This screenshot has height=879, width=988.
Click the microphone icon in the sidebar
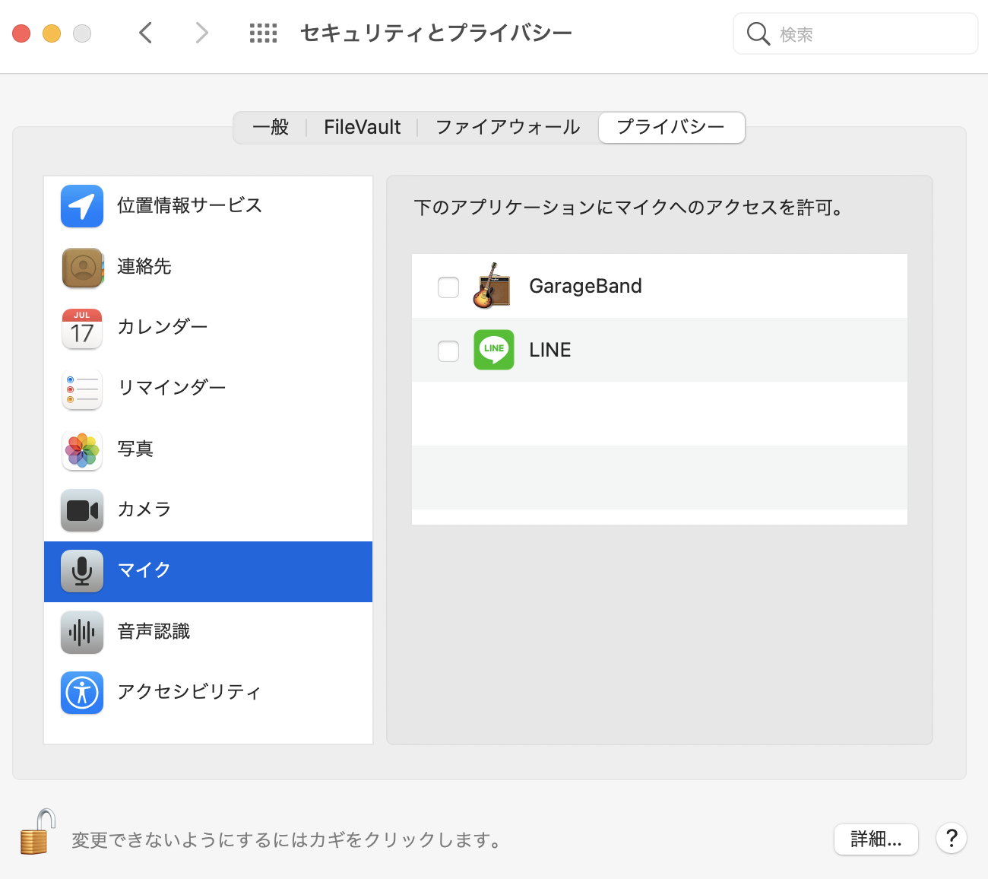[82, 571]
